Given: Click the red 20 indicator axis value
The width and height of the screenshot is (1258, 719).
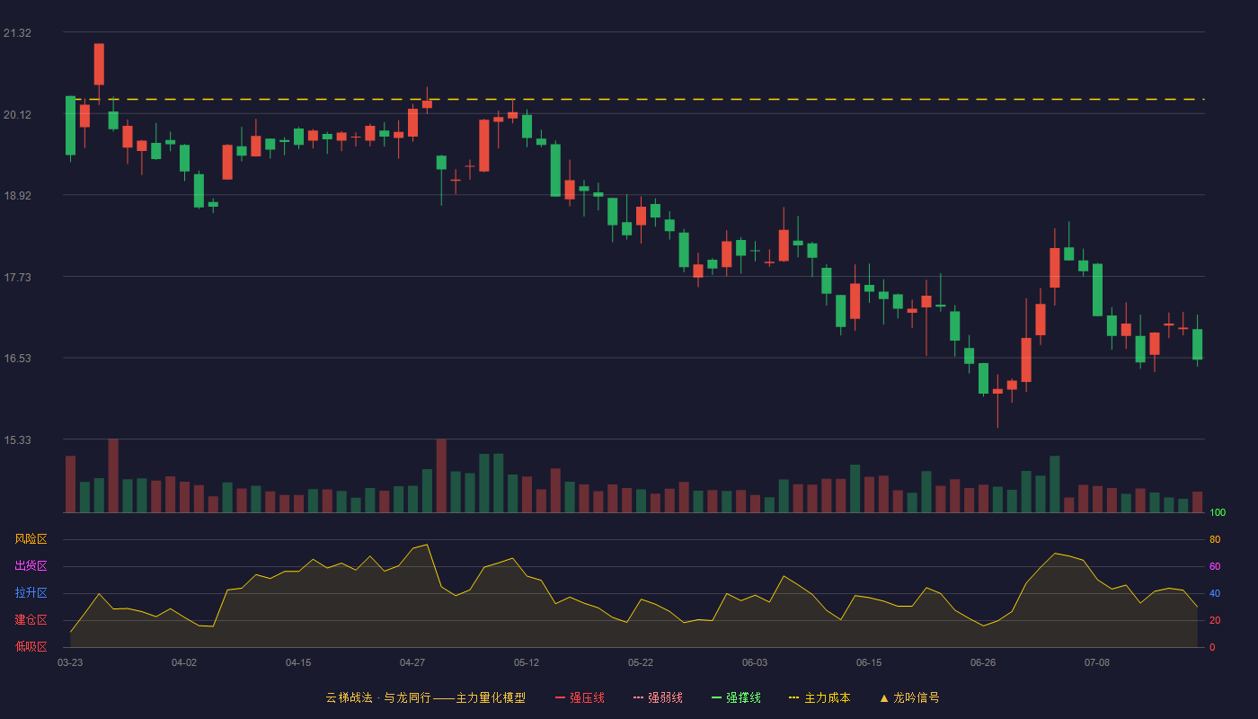Looking at the screenshot, I should pyautogui.click(x=1215, y=620).
